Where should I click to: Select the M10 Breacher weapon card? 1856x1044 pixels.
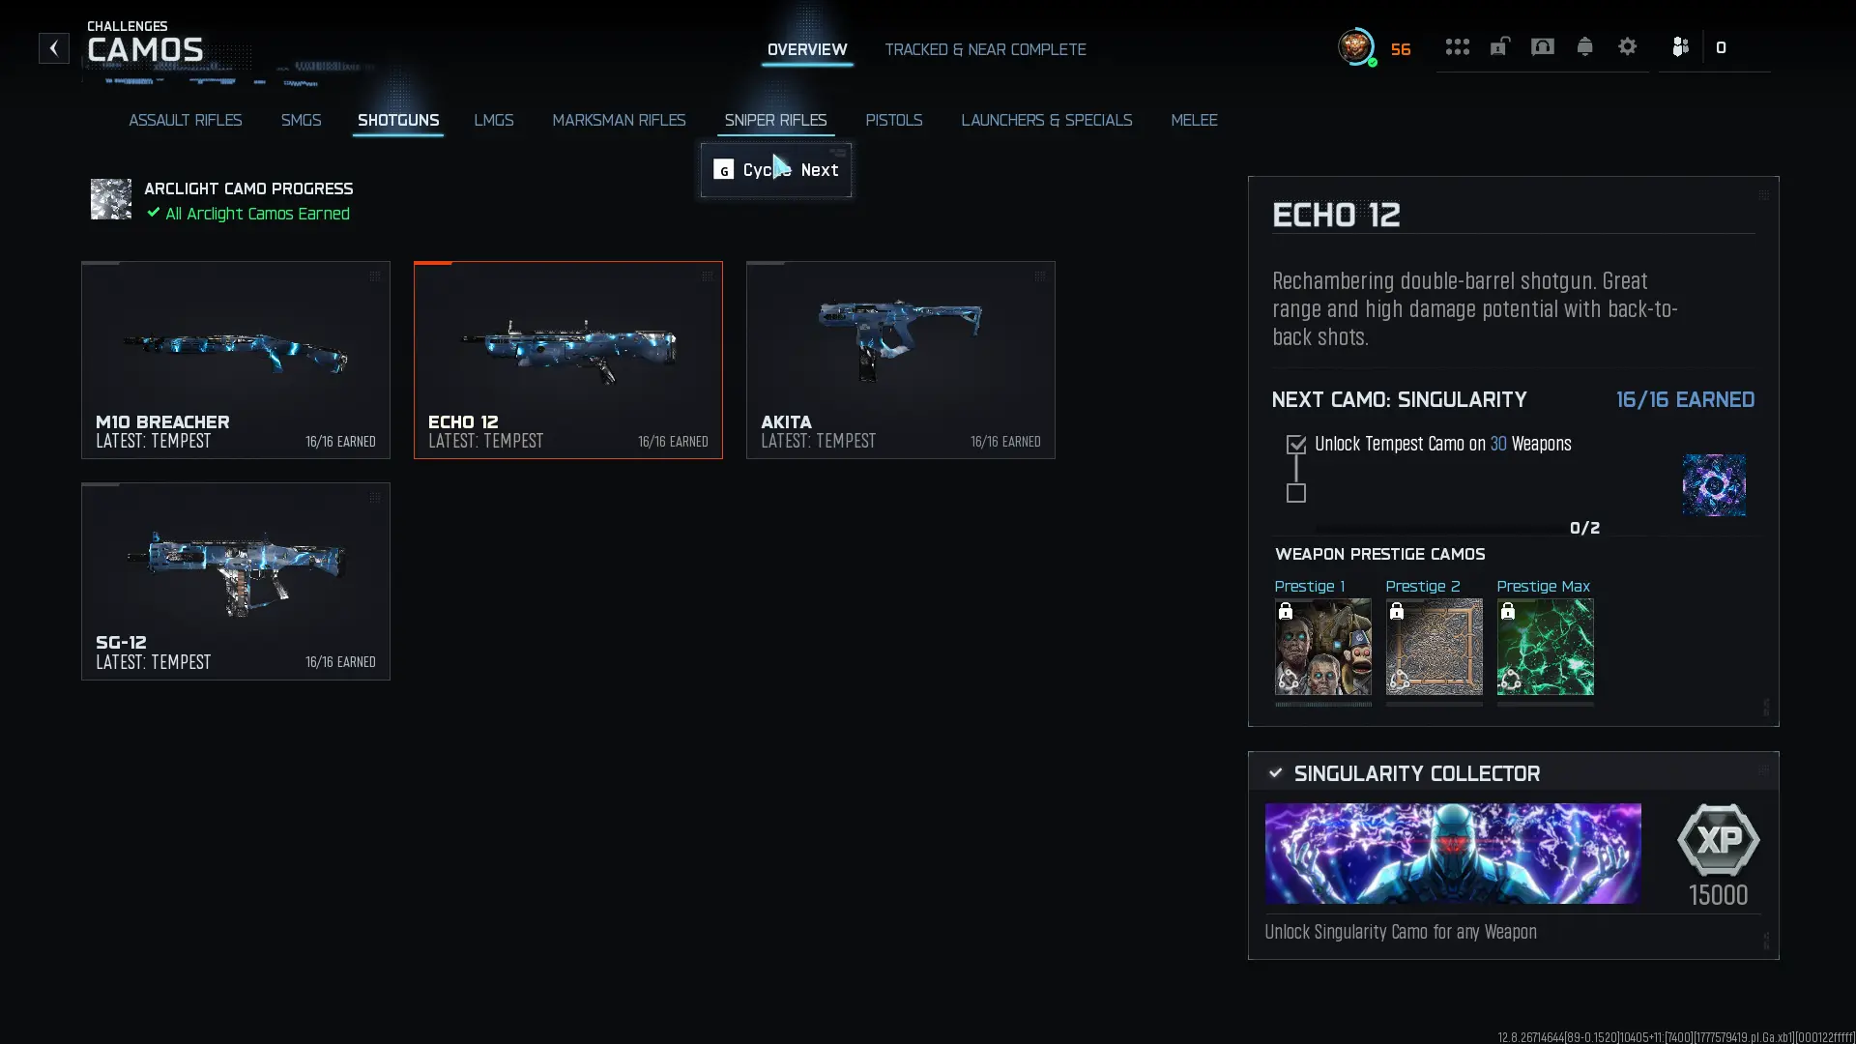236,360
